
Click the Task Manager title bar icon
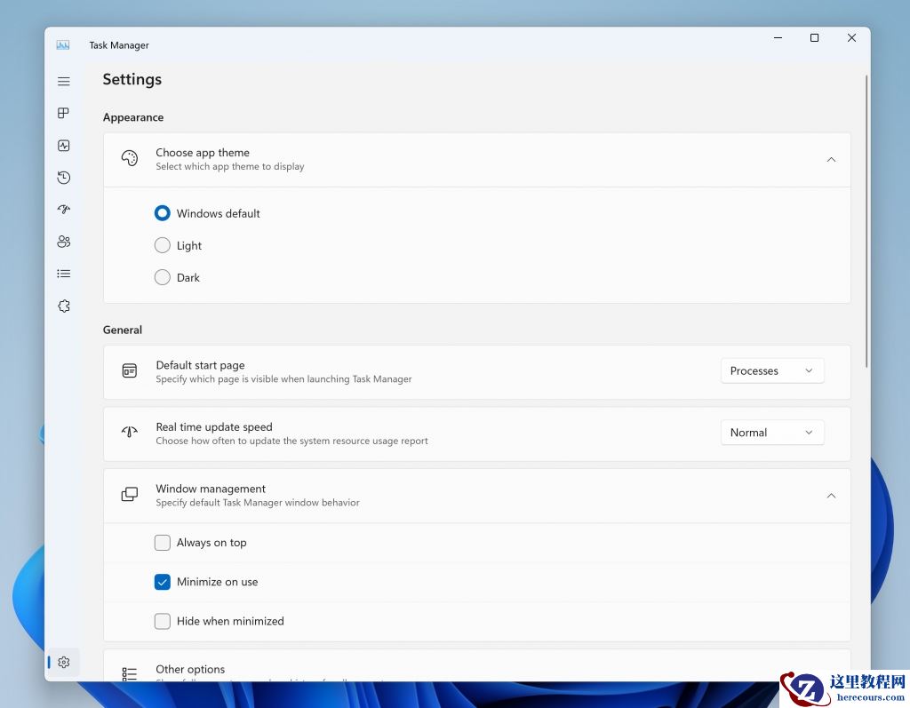pyautogui.click(x=62, y=44)
